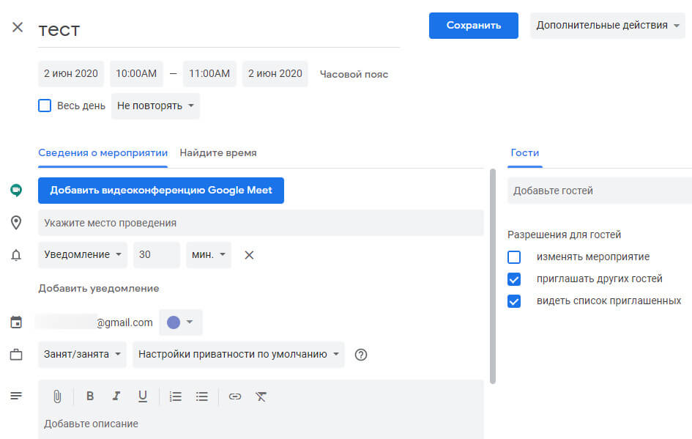692x439 pixels.
Task: Expand Настройки приватности по умолчанию dropdown
Action: click(238, 354)
